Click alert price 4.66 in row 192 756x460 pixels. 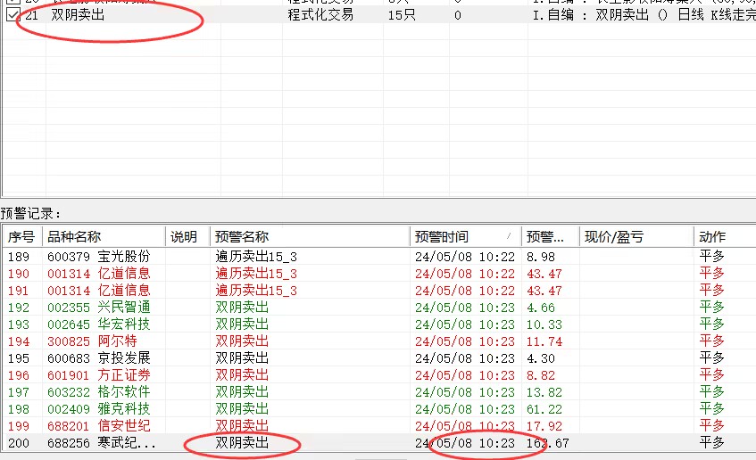(541, 308)
